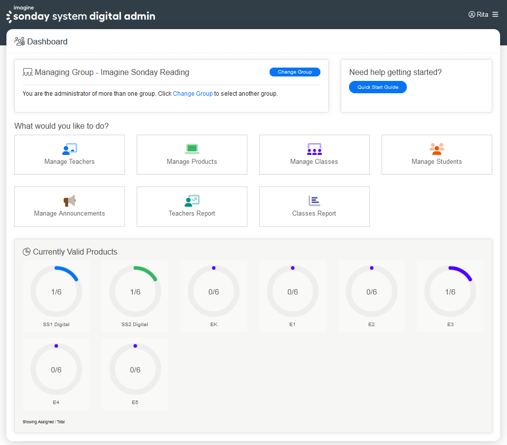The image size is (507, 445).
Task: Follow the Change Group inline text link
Action: [x=193, y=94]
